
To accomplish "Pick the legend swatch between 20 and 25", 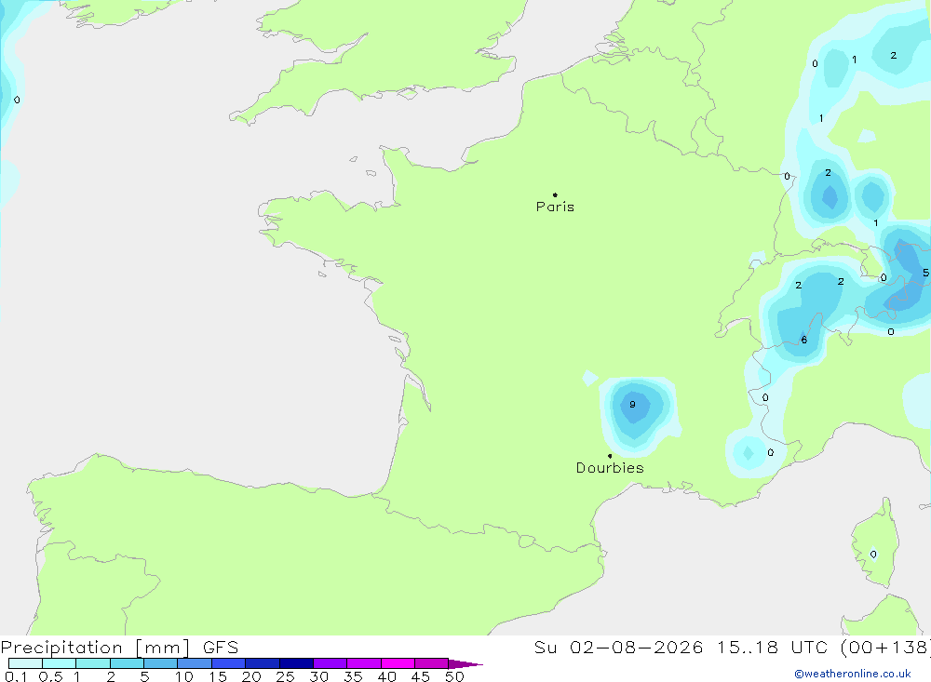I will [x=263, y=663].
